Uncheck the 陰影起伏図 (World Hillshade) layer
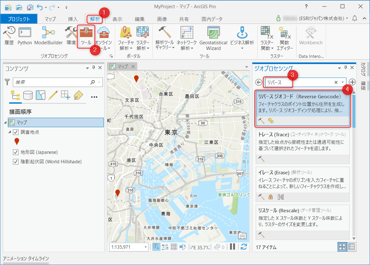370x265 pixels. pyautogui.click(x=16, y=162)
